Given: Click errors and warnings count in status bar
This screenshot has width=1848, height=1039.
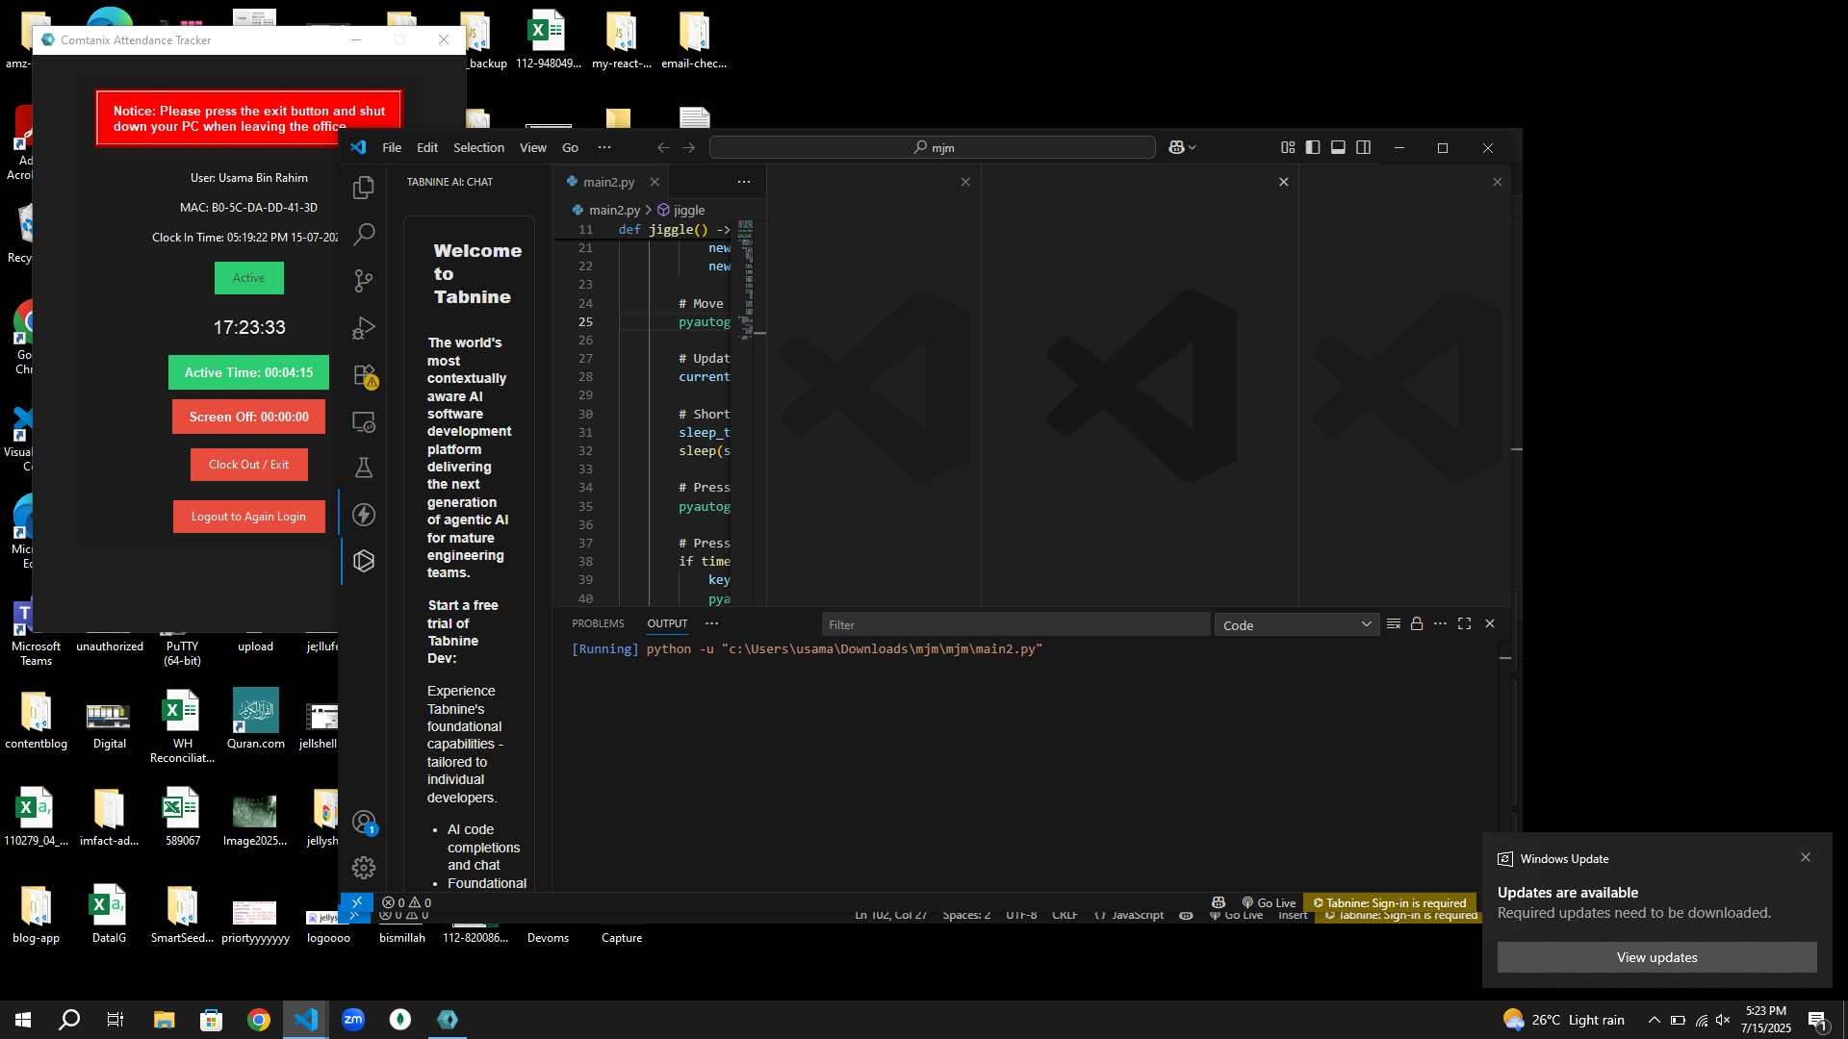Looking at the screenshot, I should 406,902.
